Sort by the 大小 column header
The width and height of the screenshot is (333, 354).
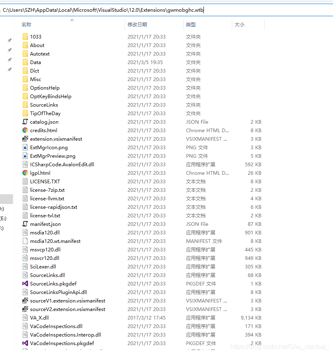[240, 24]
